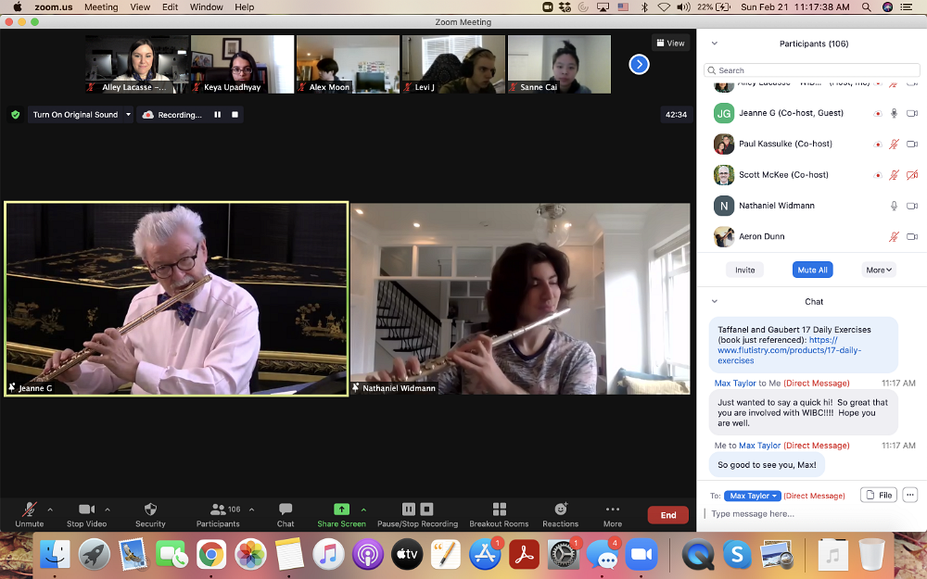Image resolution: width=927 pixels, height=579 pixels.
Task: Open the Chat bubble icon
Action: pos(286,509)
